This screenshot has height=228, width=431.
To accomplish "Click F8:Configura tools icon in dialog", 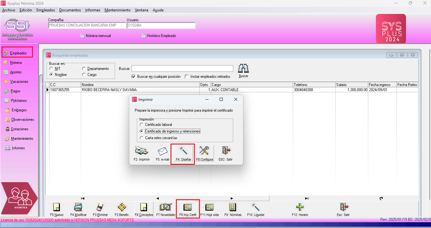I will click(x=204, y=154).
